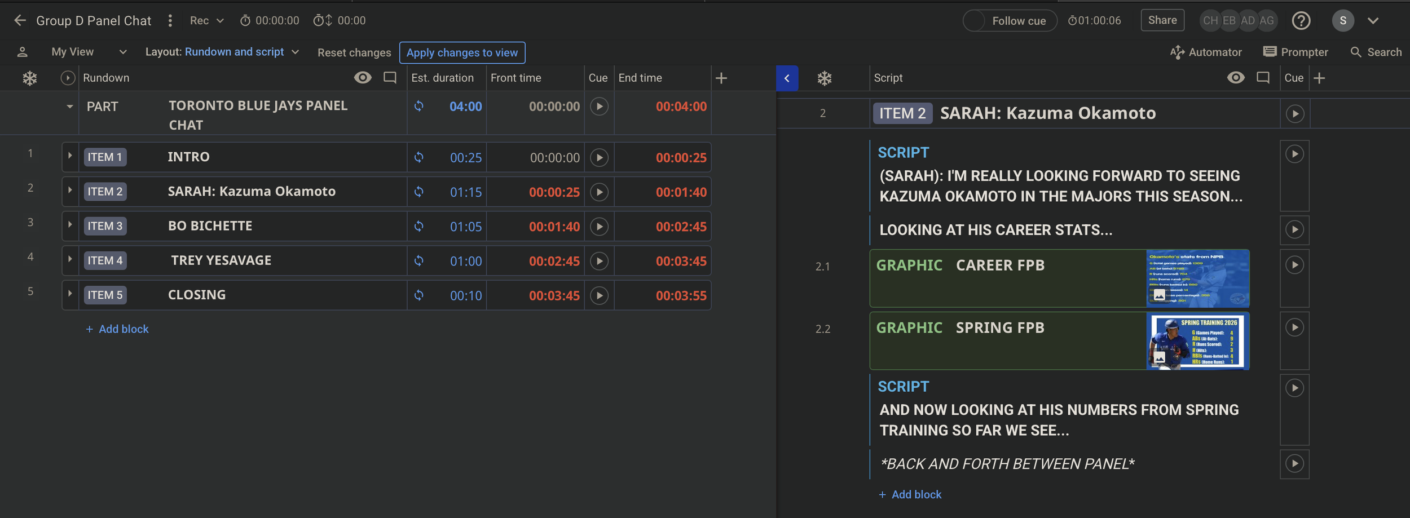The width and height of the screenshot is (1410, 518).
Task: Click sync duration icon for BO BICHETTE row
Action: tap(419, 226)
